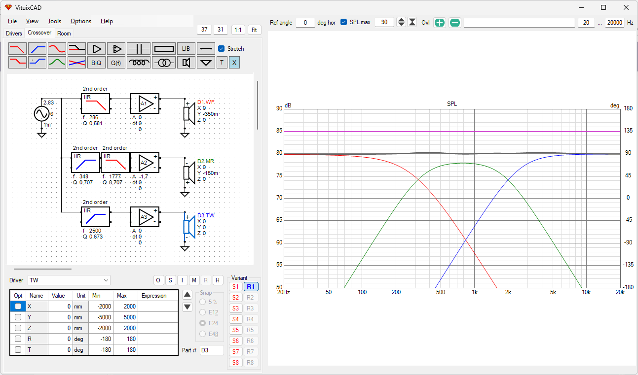Select the low-pass filter component
The width and height of the screenshot is (638, 375).
tap(18, 49)
